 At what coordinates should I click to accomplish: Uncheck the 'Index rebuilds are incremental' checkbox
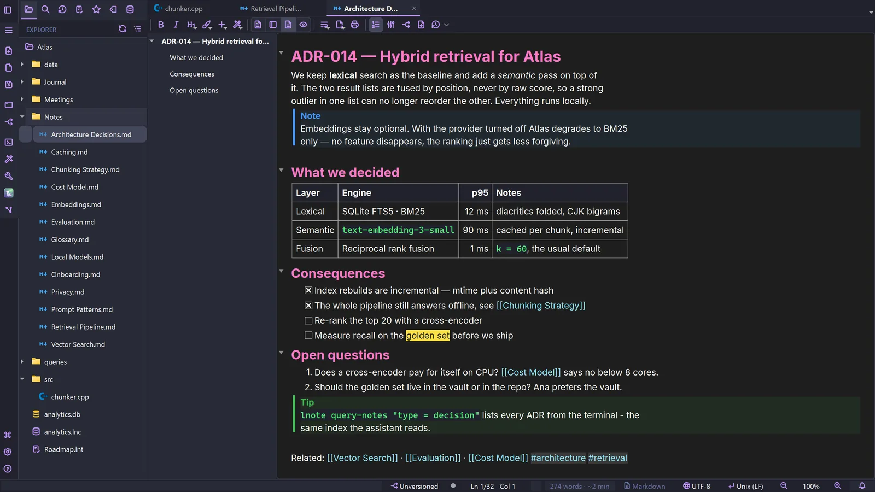pos(308,290)
